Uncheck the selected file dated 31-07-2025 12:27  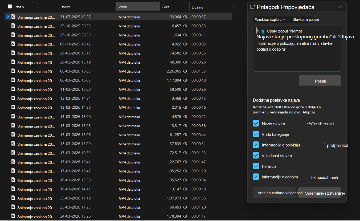[8, 17]
